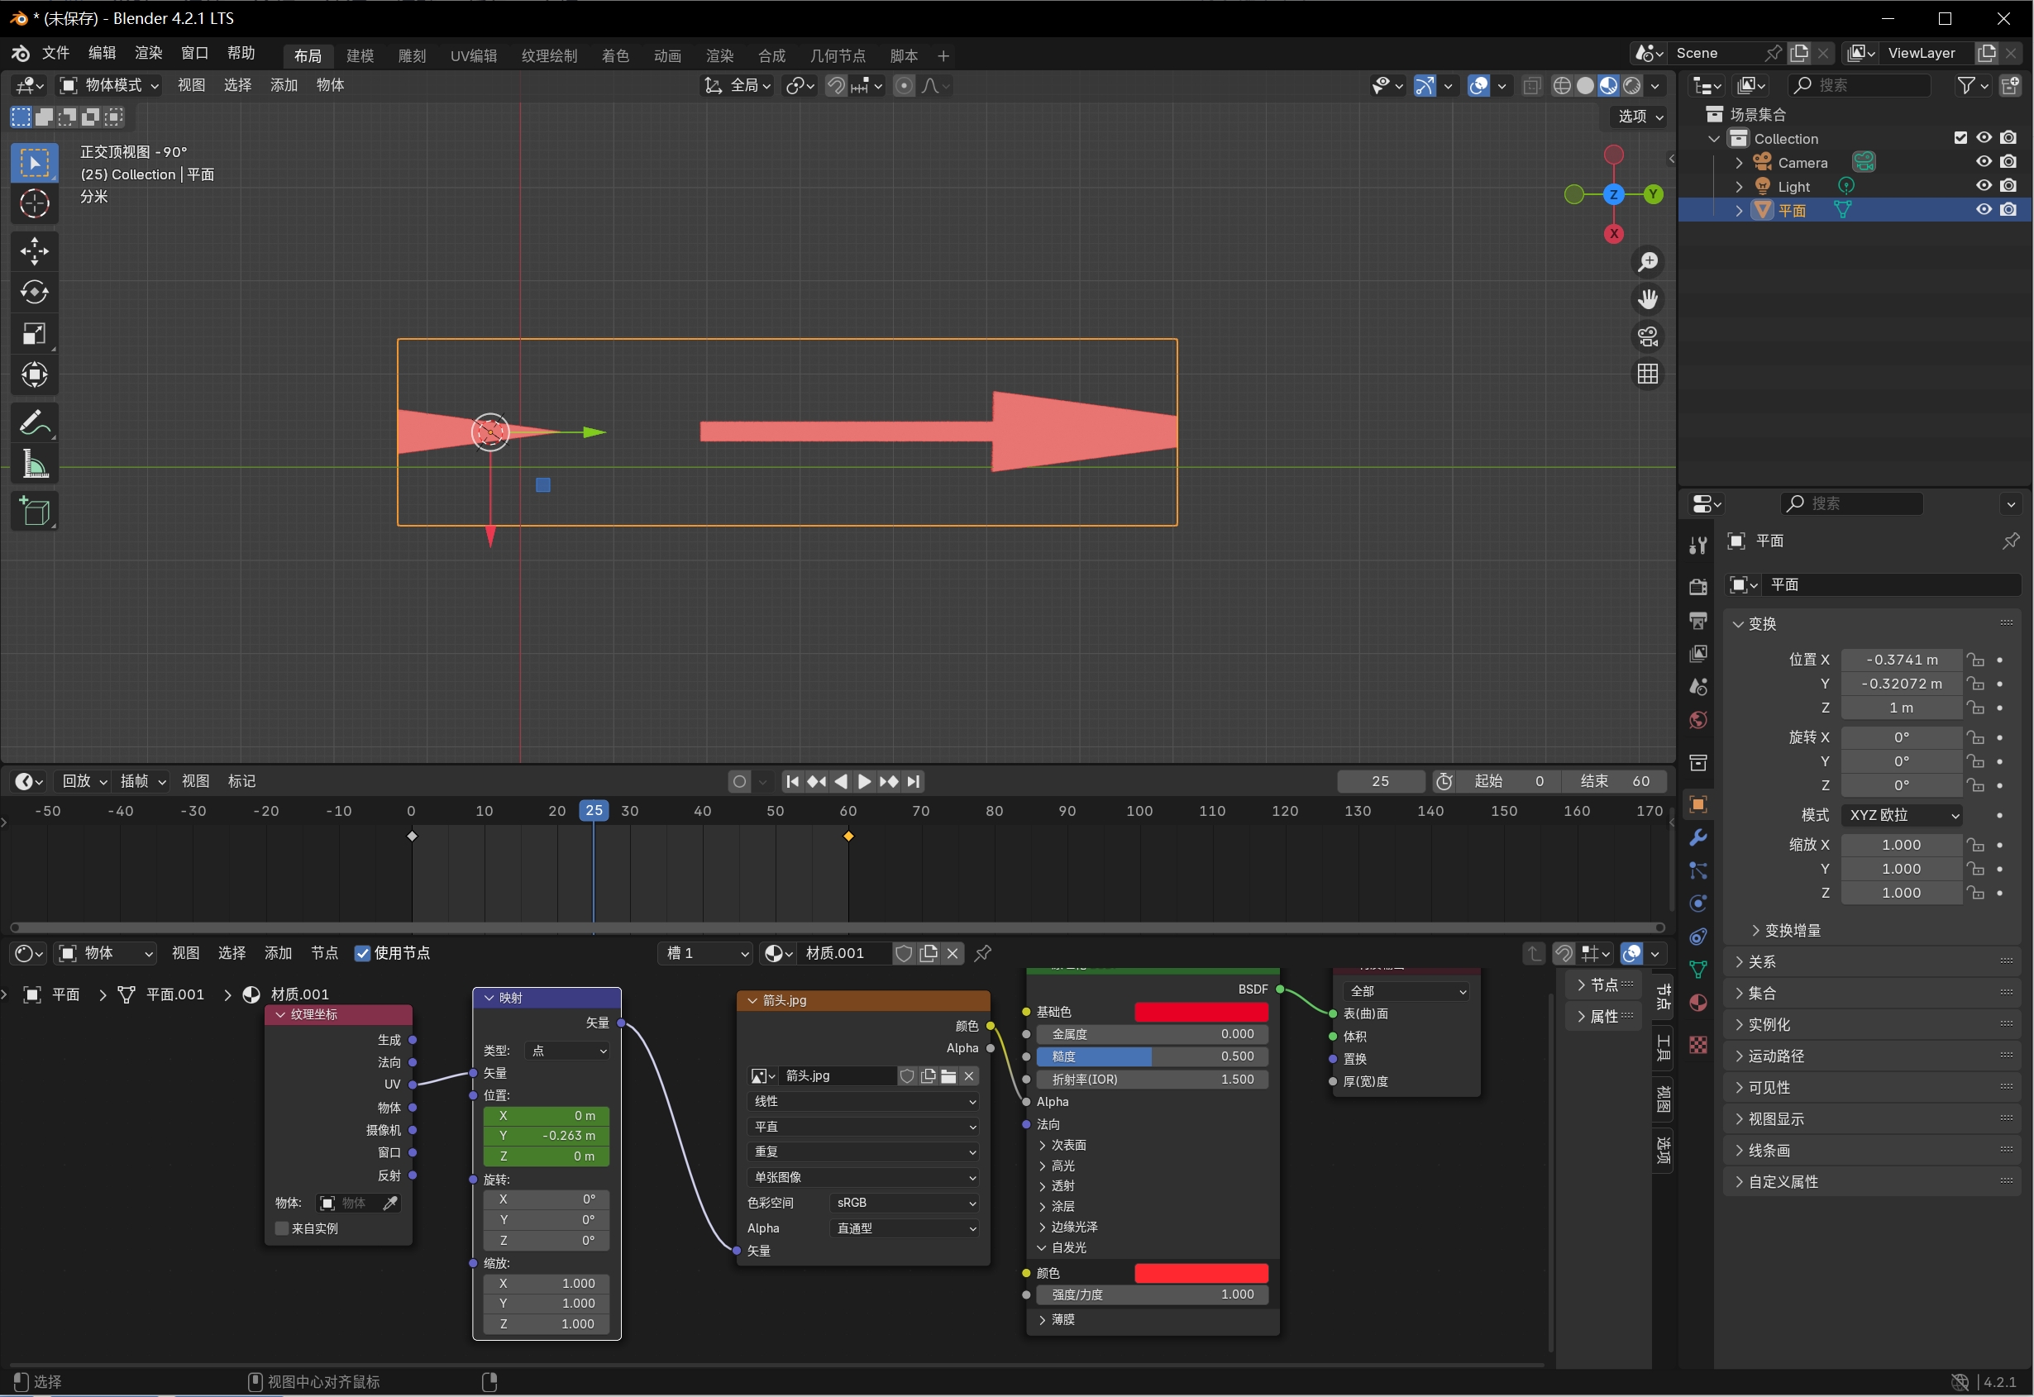
Task: Click the keyframe diamond at frame 60
Action: 848,837
